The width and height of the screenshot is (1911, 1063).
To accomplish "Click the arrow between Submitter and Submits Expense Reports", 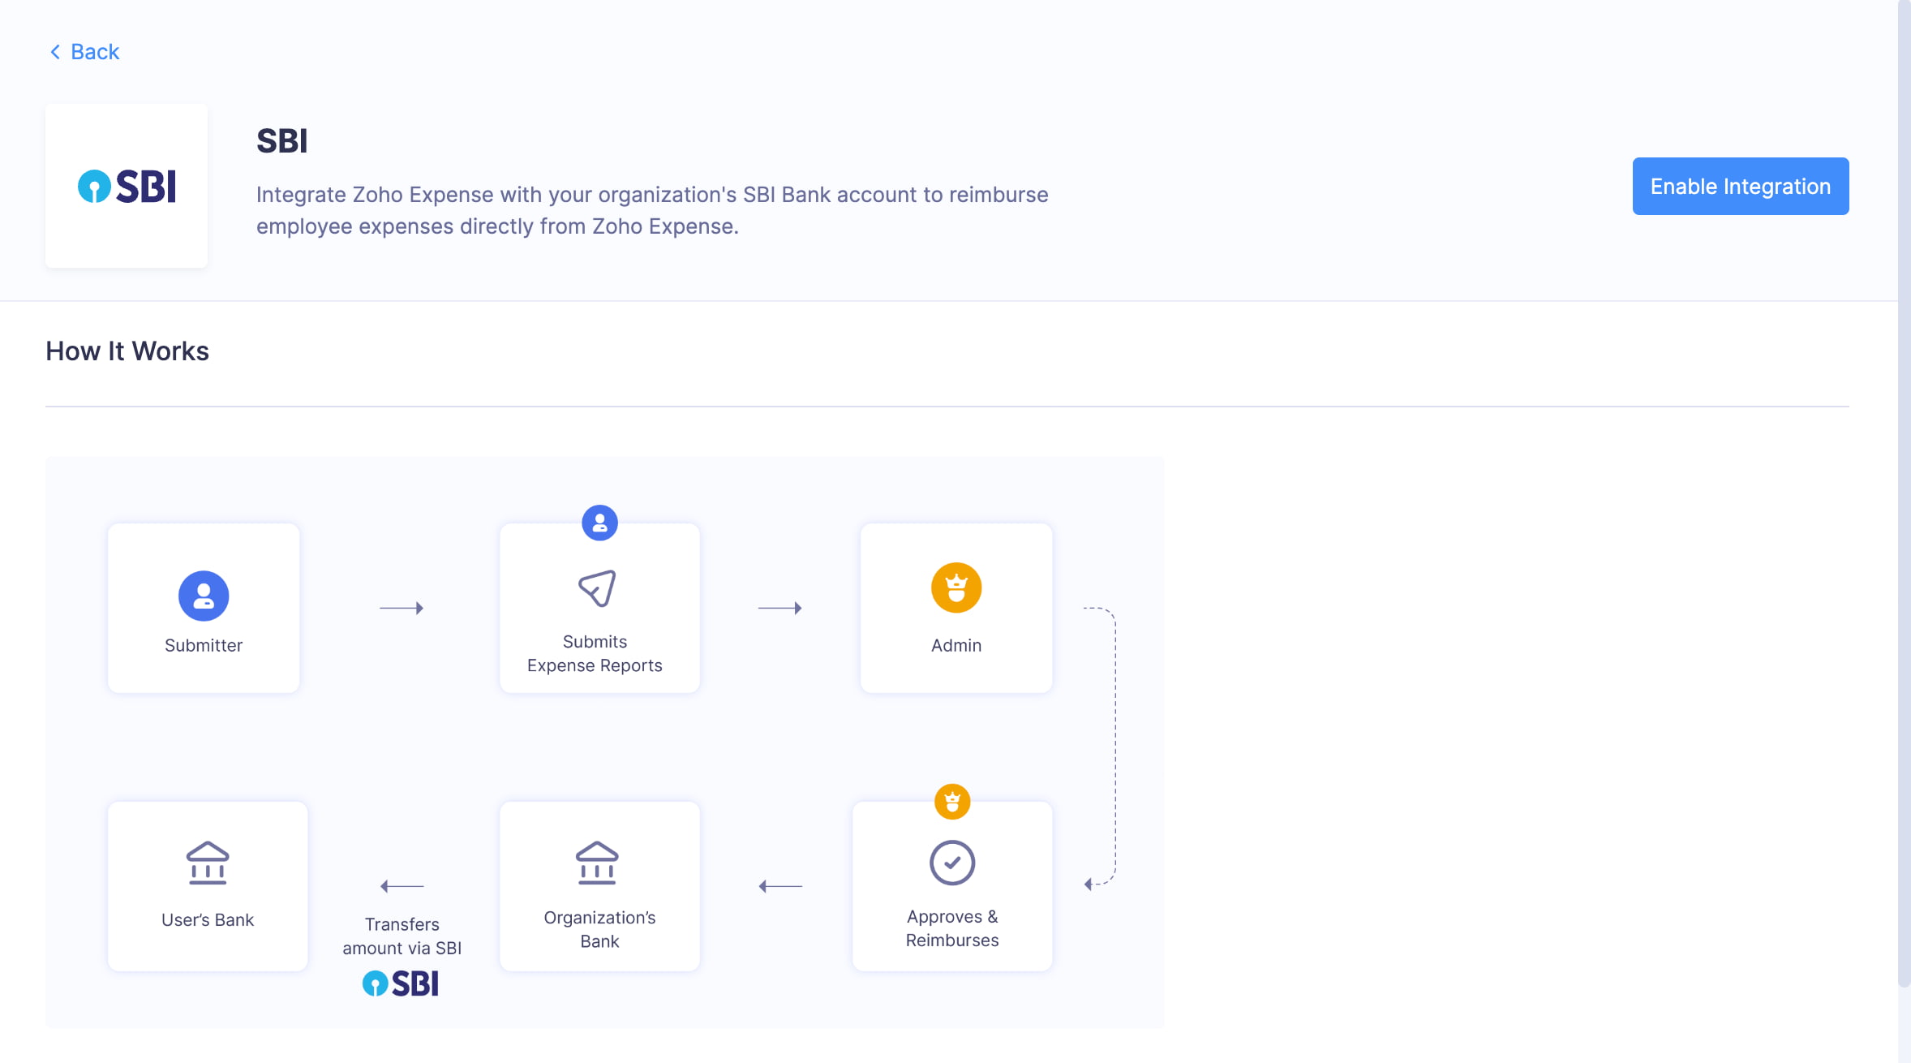I will 402,607.
